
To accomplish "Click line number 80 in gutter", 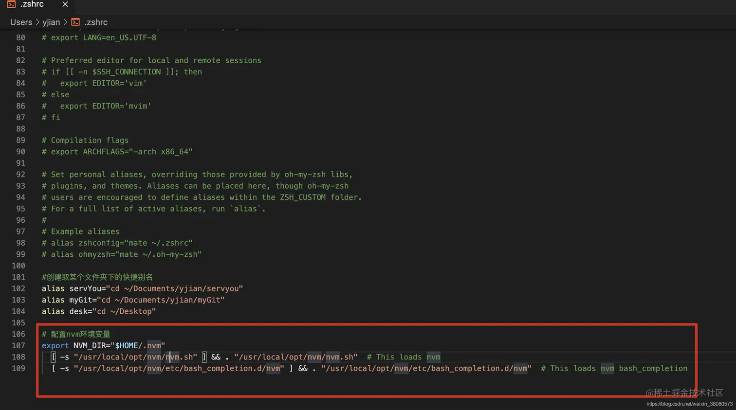I will tap(20, 37).
